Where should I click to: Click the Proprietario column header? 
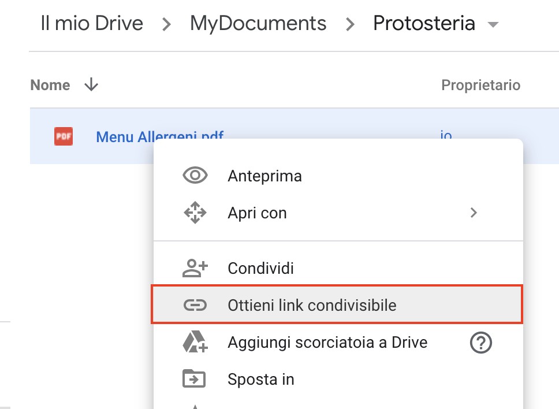480,85
